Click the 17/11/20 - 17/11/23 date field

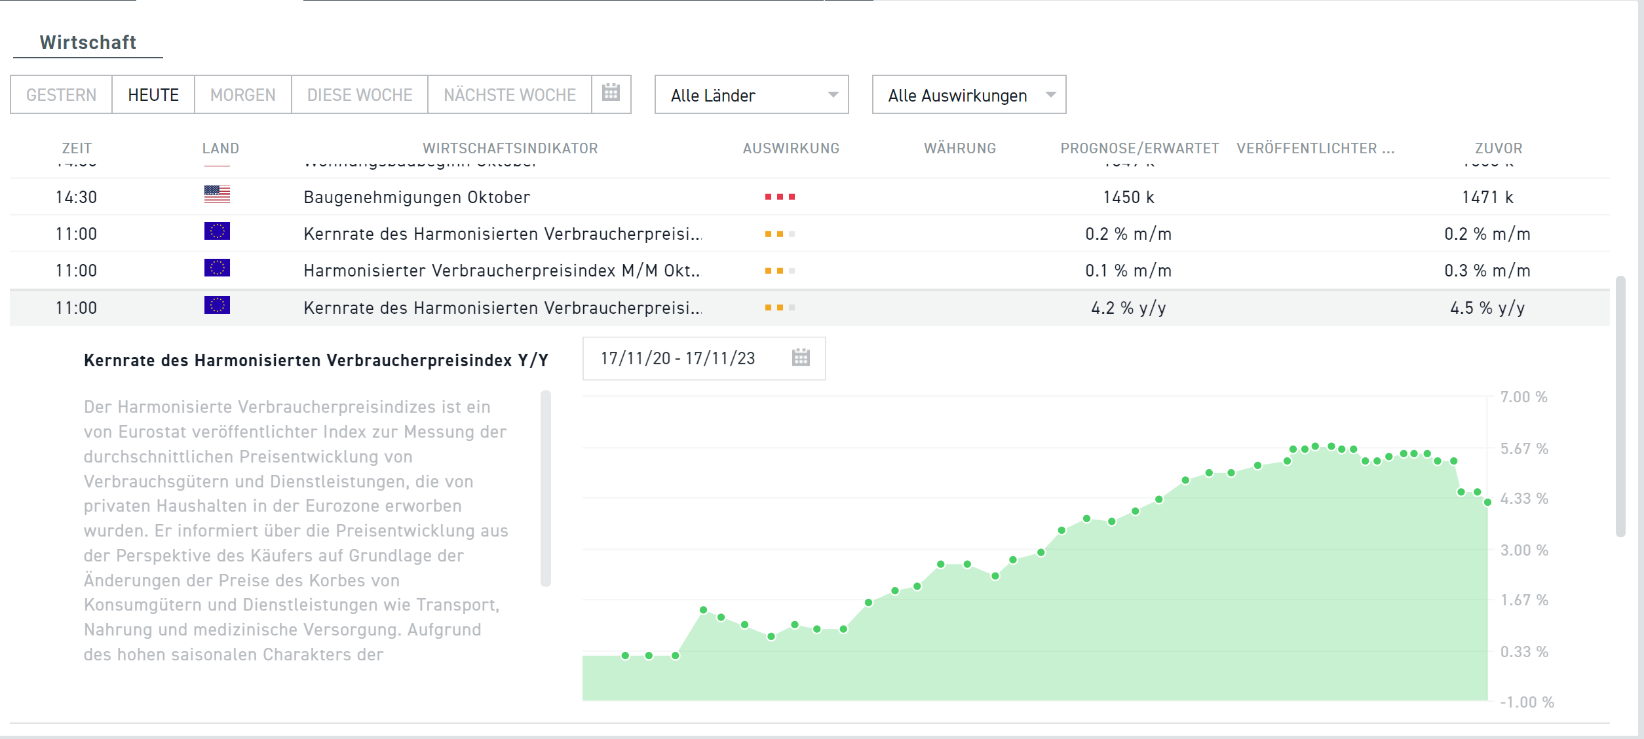pyautogui.click(x=678, y=358)
